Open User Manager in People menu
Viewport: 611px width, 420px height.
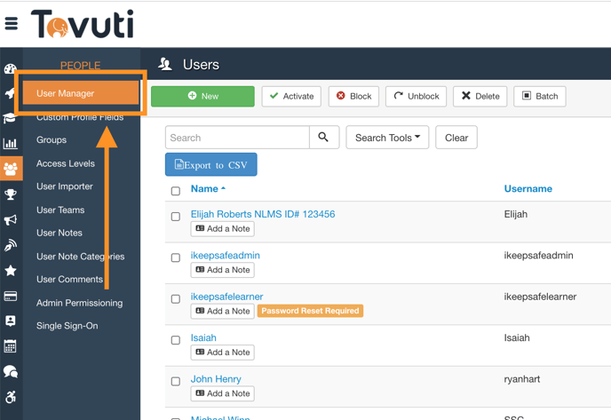pyautogui.click(x=66, y=93)
